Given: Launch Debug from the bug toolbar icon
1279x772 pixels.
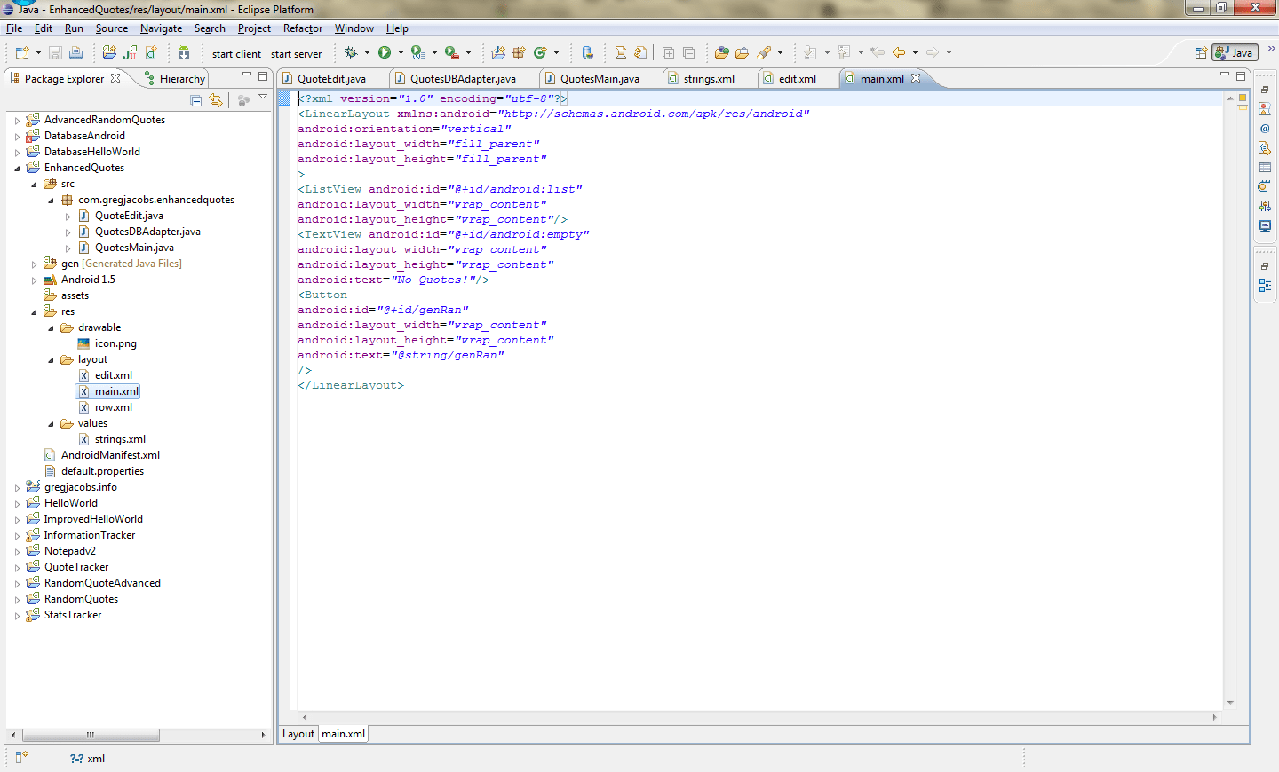Looking at the screenshot, I should click(351, 51).
